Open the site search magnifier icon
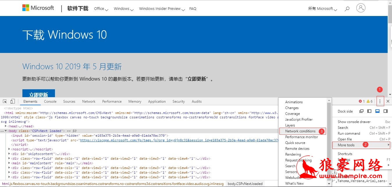Screen dimensions: 392x187 coord(347,9)
